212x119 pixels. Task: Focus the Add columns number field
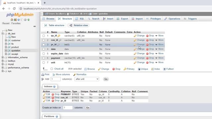point(56,79)
